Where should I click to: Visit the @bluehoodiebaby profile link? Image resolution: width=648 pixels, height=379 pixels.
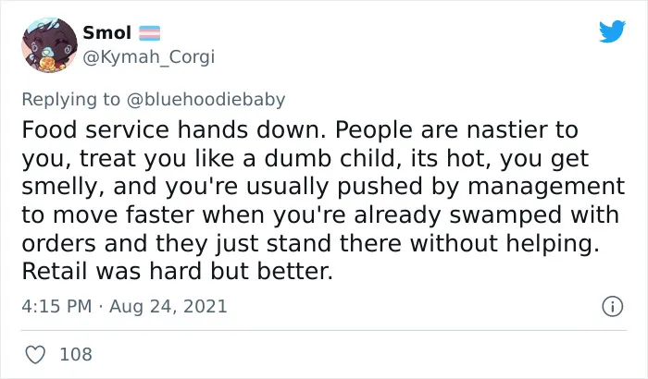pyautogui.click(x=206, y=99)
